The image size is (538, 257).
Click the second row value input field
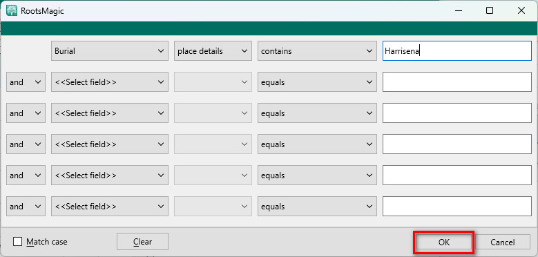coord(457,82)
